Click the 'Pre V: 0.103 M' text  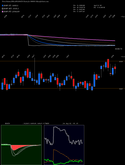99,7
